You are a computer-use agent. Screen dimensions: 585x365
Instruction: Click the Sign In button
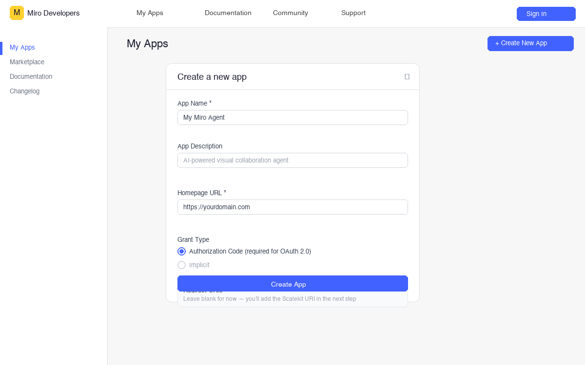coord(546,14)
